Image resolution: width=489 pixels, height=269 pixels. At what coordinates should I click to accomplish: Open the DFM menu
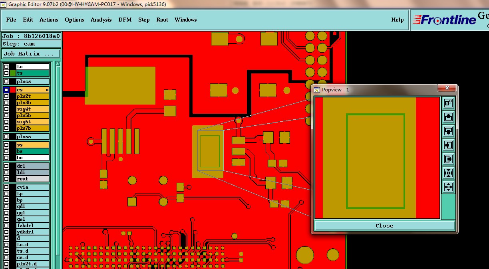[x=125, y=20]
